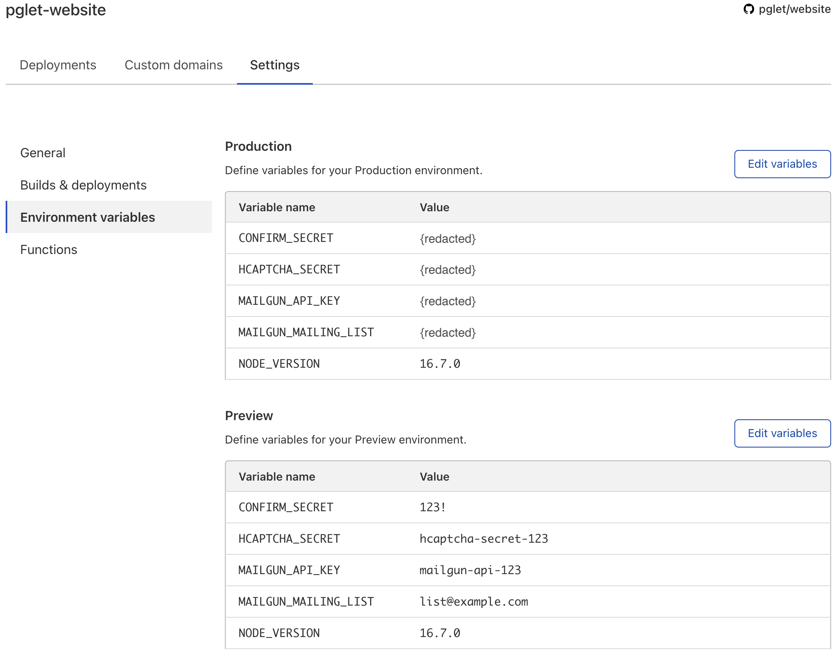Select the Settings tab
The image size is (840, 658).
point(274,65)
